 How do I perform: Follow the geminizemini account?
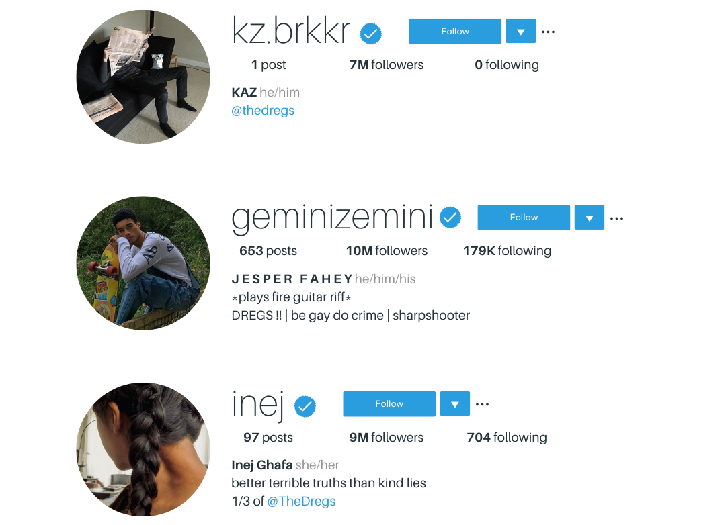(x=524, y=217)
